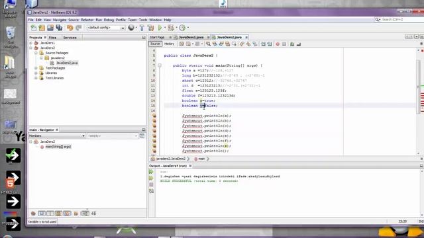
Task: Select JavaDers2.java in Projects tree
Action: (x=67, y=63)
